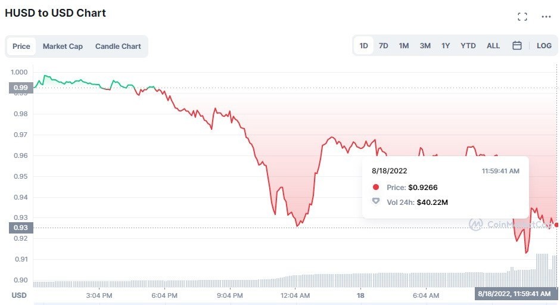Select the 1D time range
560x305 pixels.
tap(363, 46)
